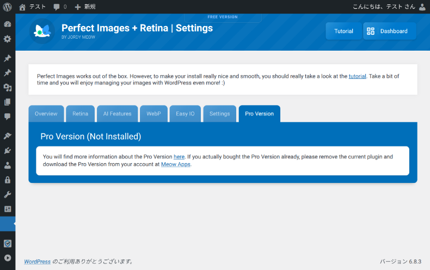
Task: Click the BY JORDY MEOW text
Action: (78, 37)
